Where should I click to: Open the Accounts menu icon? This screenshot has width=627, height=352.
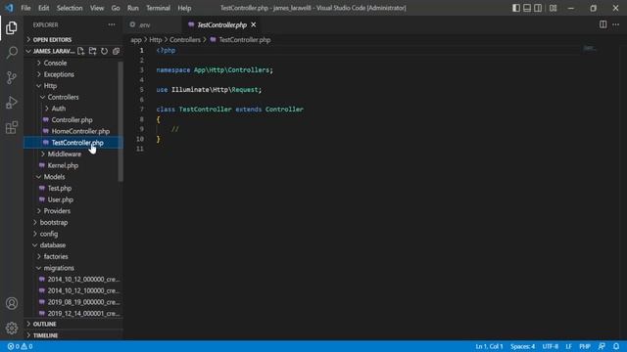[12, 303]
